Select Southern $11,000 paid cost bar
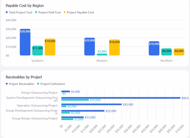The image size is (190, 138). (37, 51)
